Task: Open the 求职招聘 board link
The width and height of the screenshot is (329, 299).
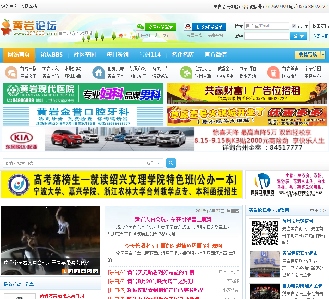Action: (73, 68)
